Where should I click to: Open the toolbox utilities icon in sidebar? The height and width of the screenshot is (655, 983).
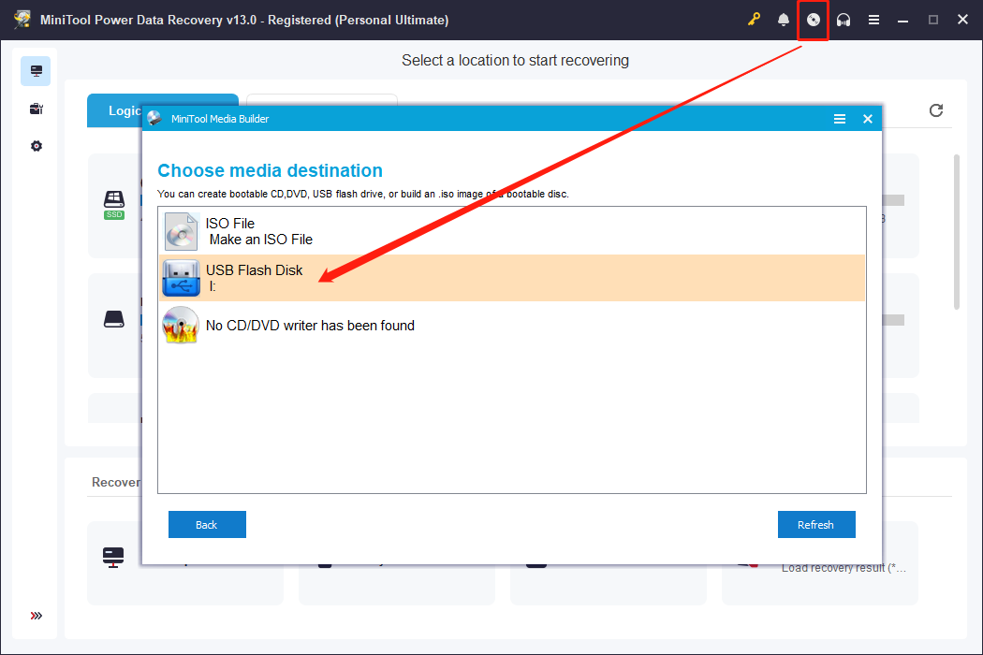point(36,109)
